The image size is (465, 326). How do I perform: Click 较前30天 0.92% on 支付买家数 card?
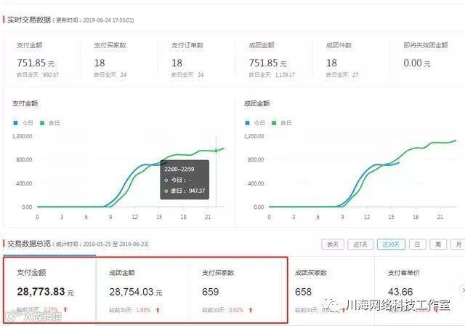(x=223, y=310)
